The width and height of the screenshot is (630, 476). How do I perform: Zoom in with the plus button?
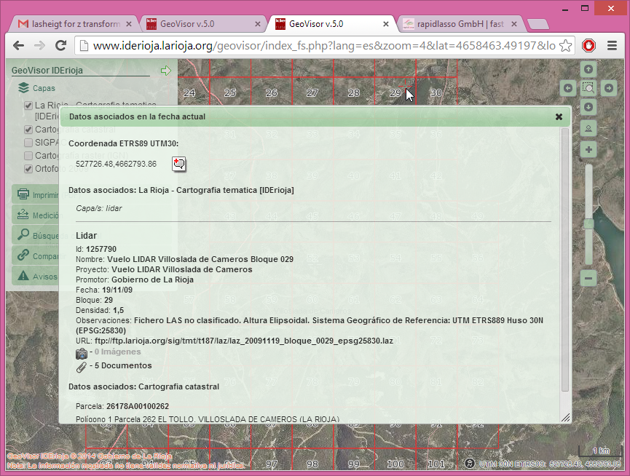click(588, 150)
